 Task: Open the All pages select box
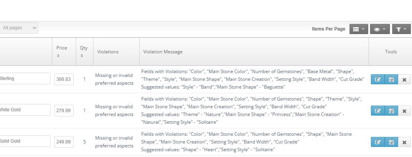pos(19,28)
